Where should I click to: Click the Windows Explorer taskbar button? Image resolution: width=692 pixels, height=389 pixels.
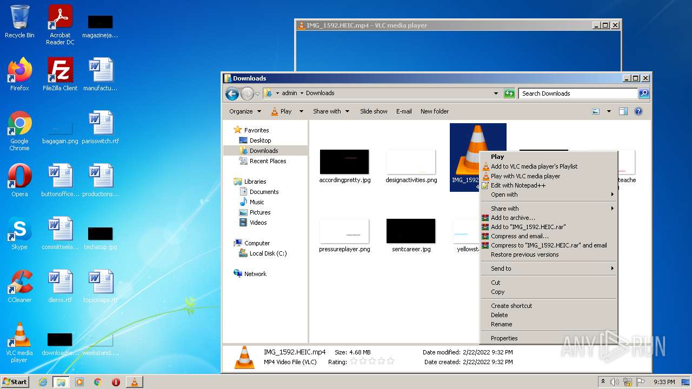coord(61,382)
